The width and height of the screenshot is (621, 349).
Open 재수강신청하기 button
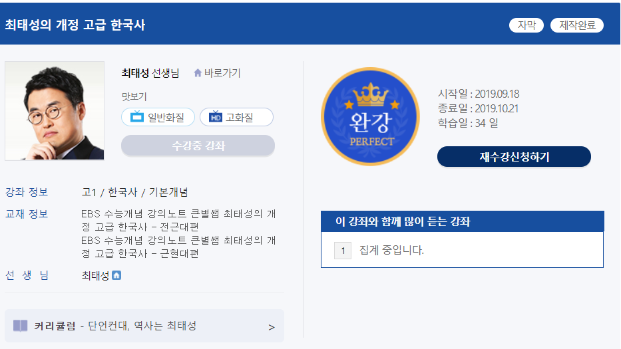[x=514, y=157]
